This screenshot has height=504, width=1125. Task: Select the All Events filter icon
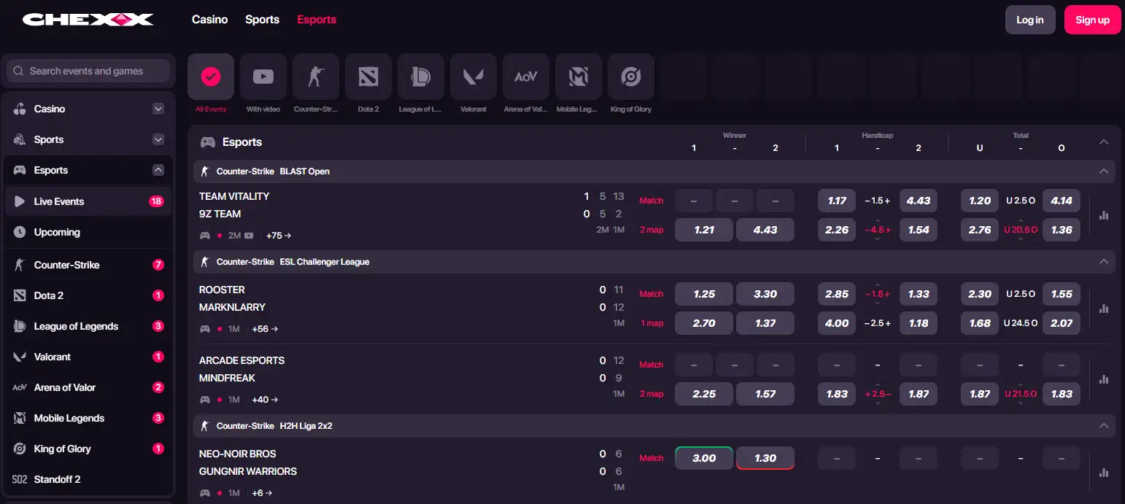click(x=211, y=77)
